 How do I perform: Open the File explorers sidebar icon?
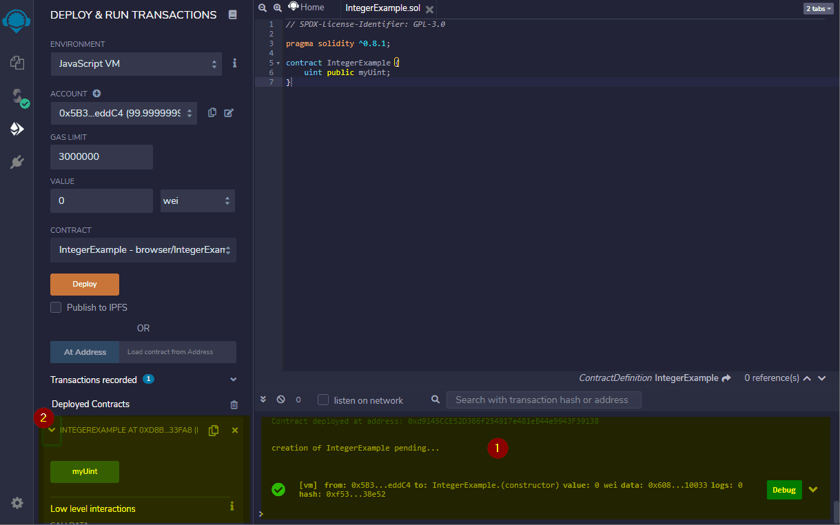point(17,63)
